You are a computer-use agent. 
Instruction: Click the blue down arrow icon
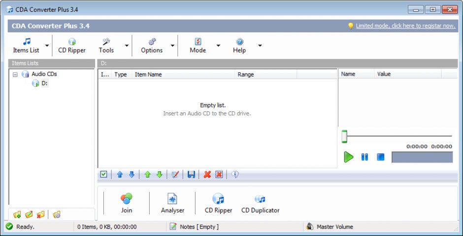[132, 175]
